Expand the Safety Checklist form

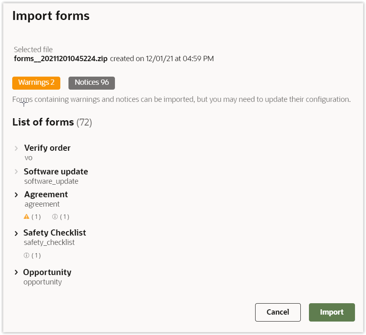[x=16, y=234]
